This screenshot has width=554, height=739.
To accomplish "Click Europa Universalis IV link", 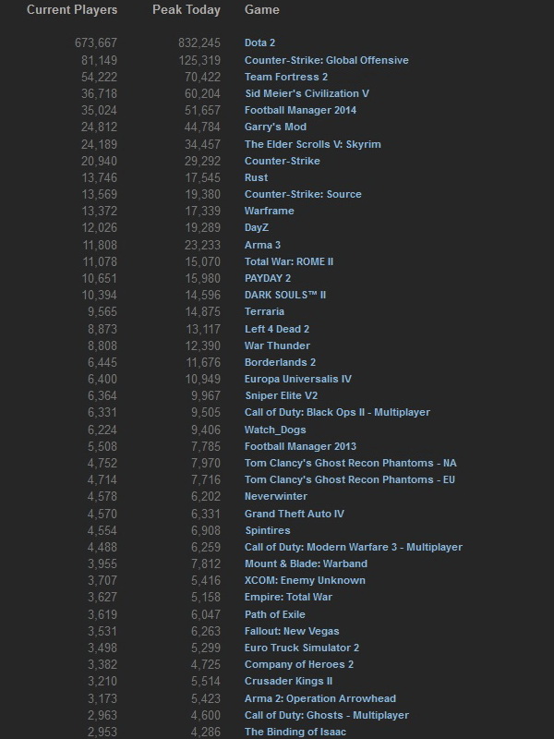I will tap(297, 379).
